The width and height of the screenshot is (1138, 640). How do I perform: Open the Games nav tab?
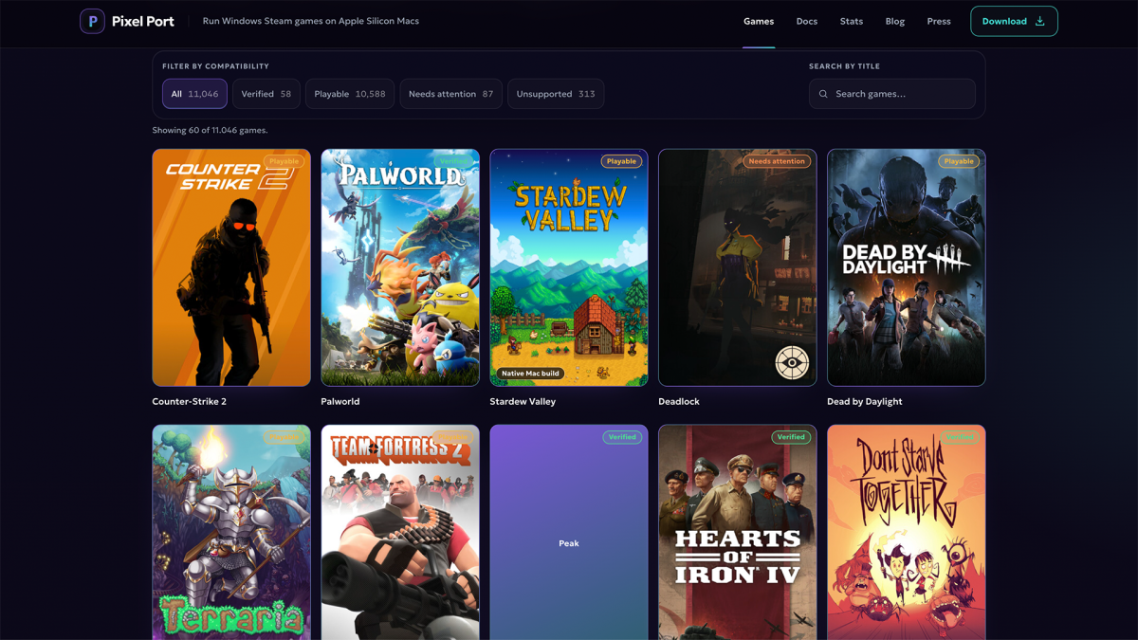pos(759,21)
